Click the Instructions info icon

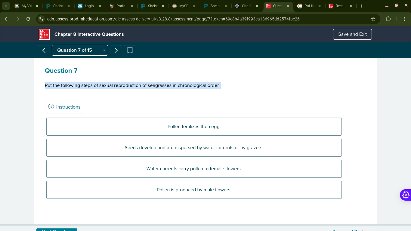pyautogui.click(x=51, y=107)
